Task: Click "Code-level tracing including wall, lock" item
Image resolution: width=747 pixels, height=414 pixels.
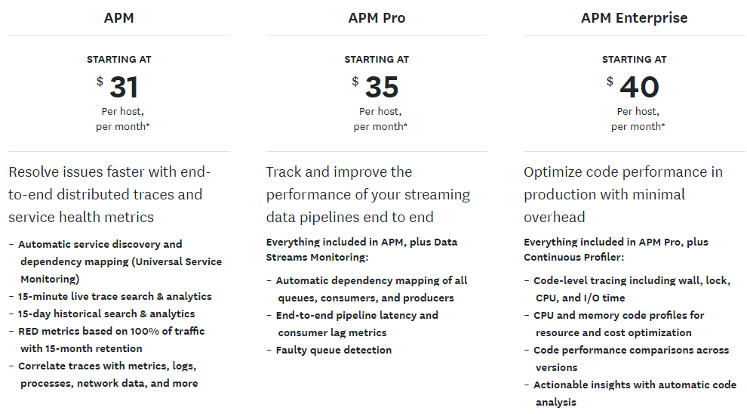Action: click(x=631, y=281)
